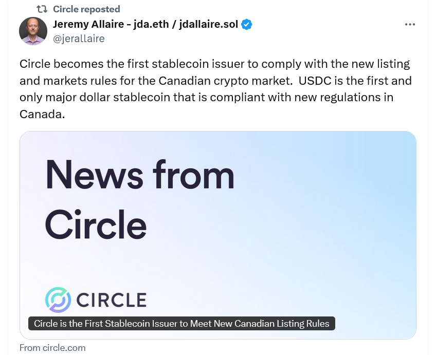This screenshot has width=436, height=355.
Task: Click Jeremy Allaire's profile avatar
Action: 33,31
